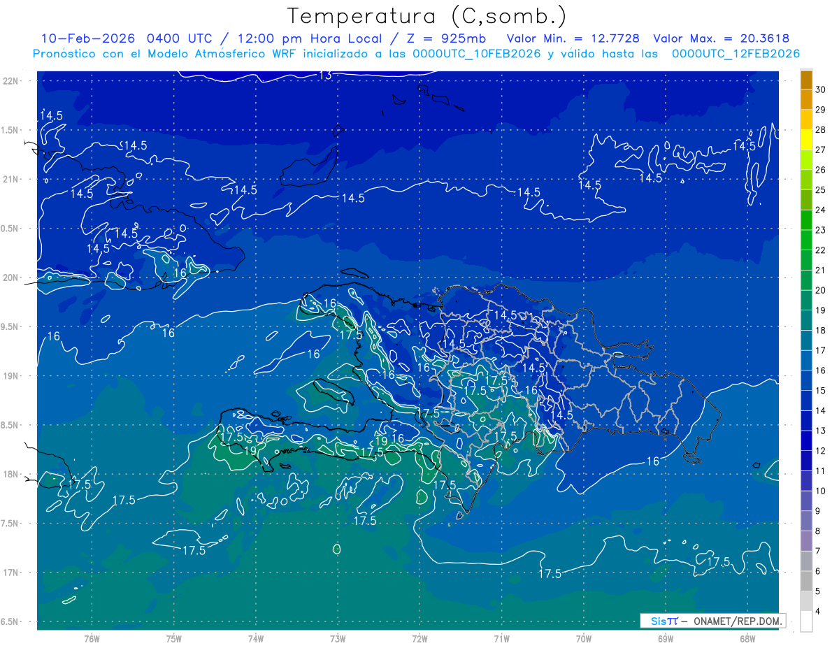
Task: Click the '76W' longitude label
Action: pos(92,639)
